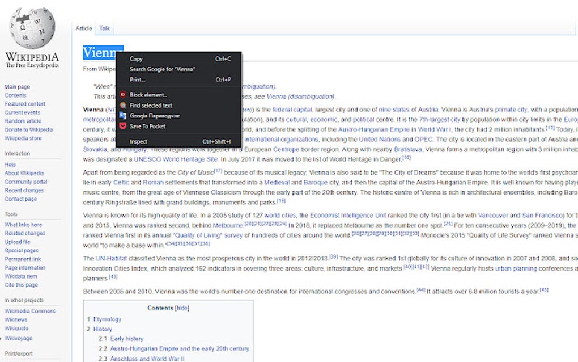Open the federal capital link
This screenshot has height=362, width=578.
coord(292,110)
